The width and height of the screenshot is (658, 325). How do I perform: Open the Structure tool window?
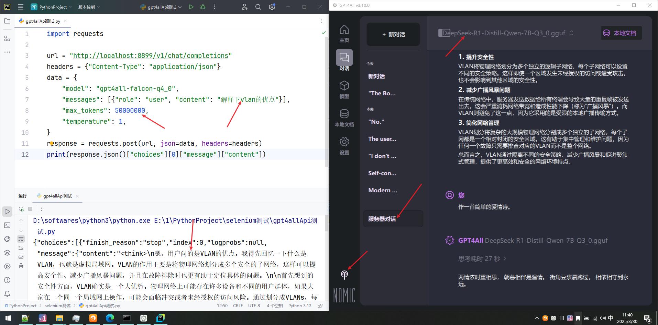[7, 38]
